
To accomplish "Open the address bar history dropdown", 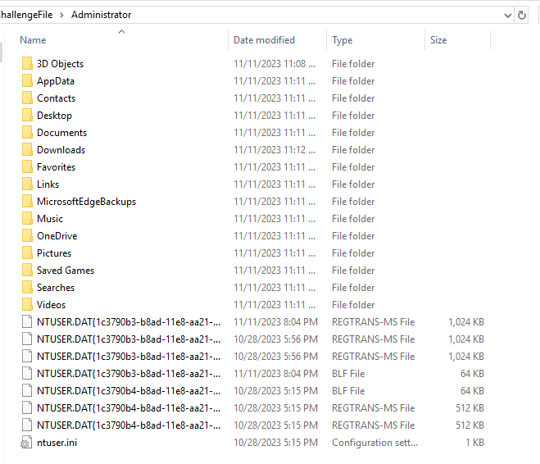I will click(507, 15).
